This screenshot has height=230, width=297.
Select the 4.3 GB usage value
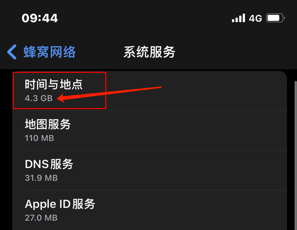click(39, 98)
